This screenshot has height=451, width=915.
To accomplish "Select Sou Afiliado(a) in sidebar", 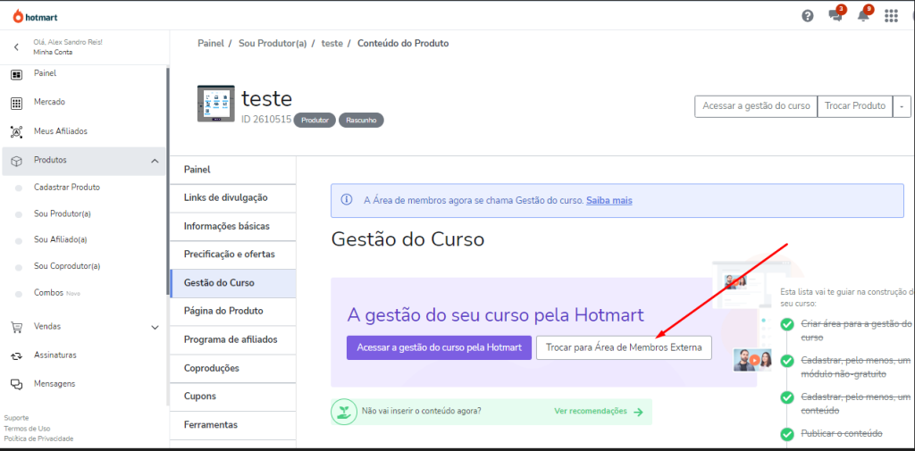I will point(61,240).
